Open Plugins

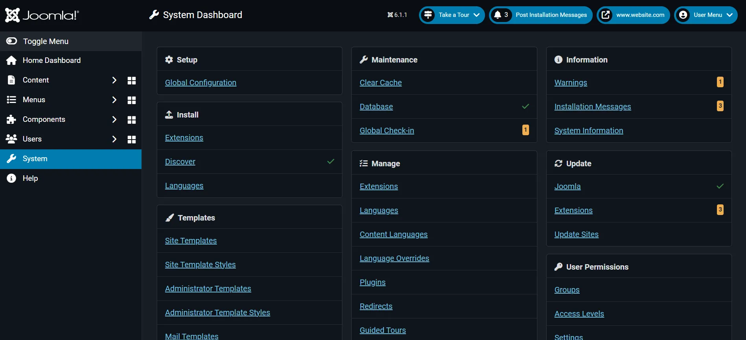click(x=373, y=282)
